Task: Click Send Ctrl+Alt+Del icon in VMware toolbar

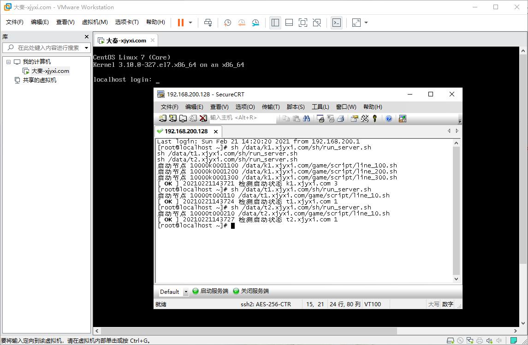Action: coord(208,23)
